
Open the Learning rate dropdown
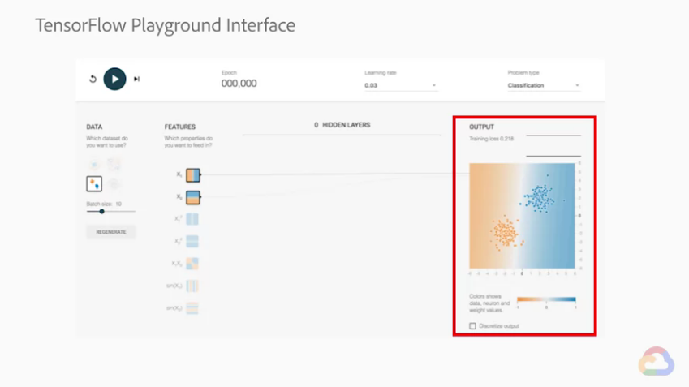pos(400,85)
